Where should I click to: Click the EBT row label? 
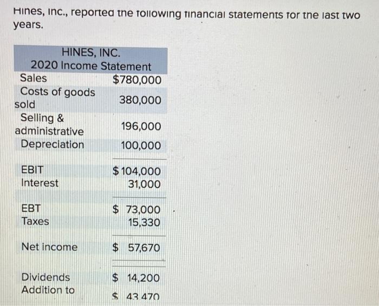(x=31, y=208)
